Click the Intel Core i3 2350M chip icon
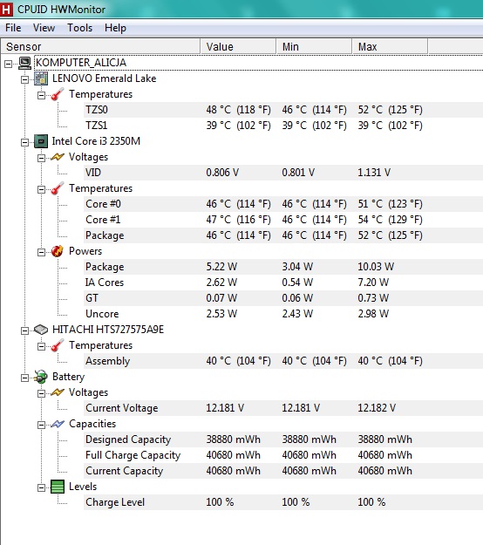 41,141
